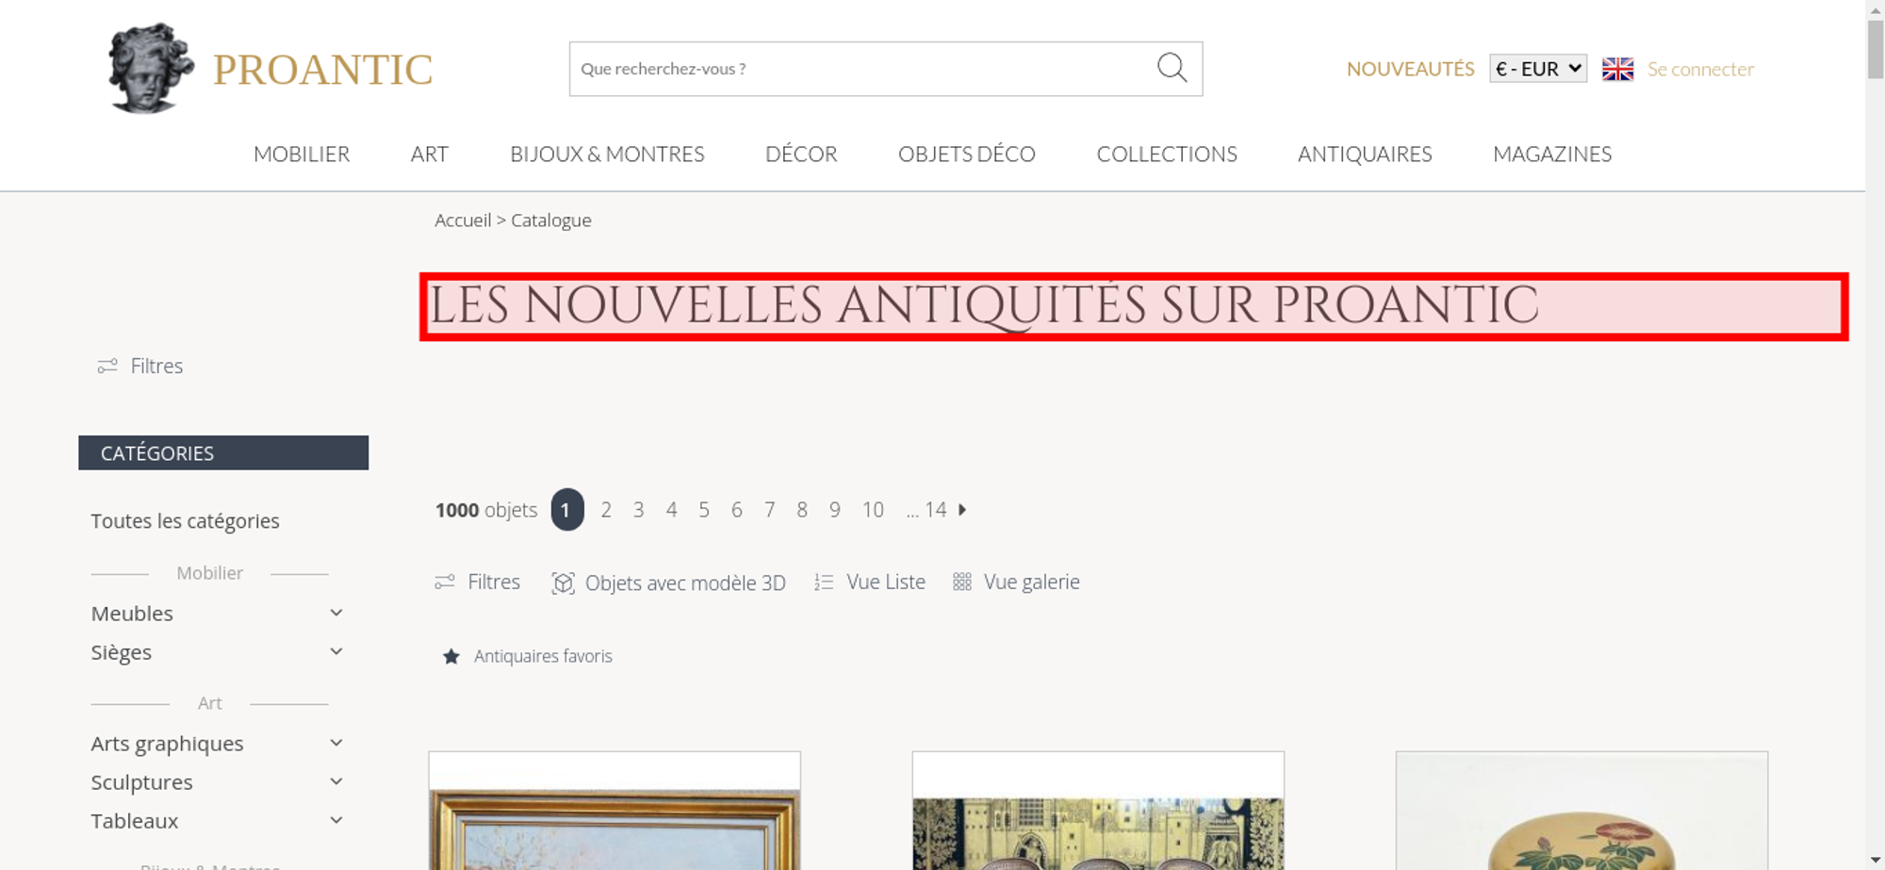Toggle Antiquaires favoris star
Screen dimensions: 1885x870
(x=451, y=656)
